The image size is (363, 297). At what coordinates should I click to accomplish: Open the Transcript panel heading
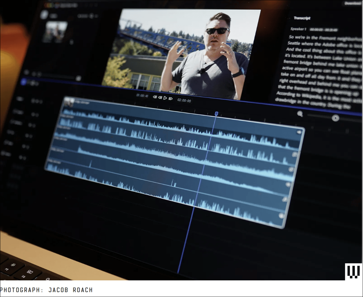(302, 18)
